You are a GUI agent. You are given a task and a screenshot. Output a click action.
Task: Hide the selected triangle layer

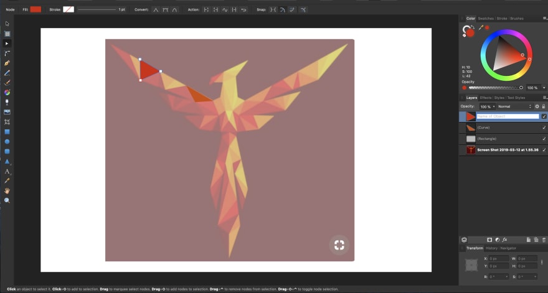click(544, 116)
